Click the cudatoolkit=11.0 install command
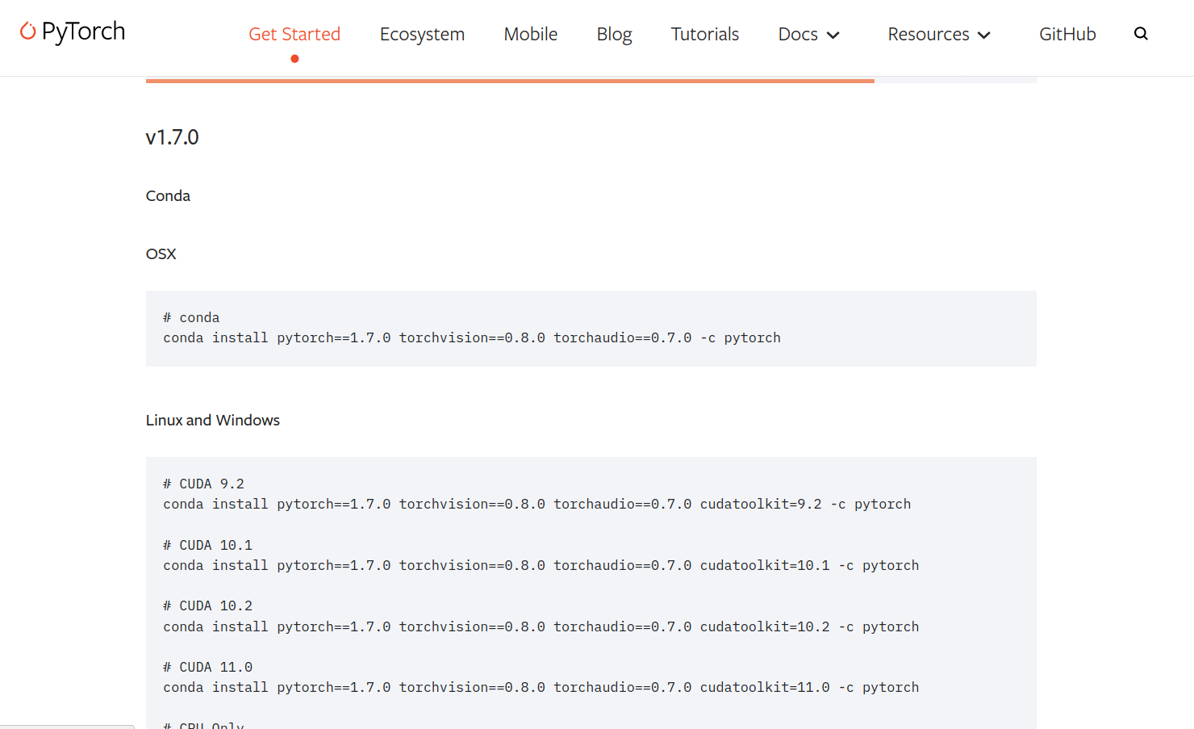The width and height of the screenshot is (1194, 729). [541, 687]
